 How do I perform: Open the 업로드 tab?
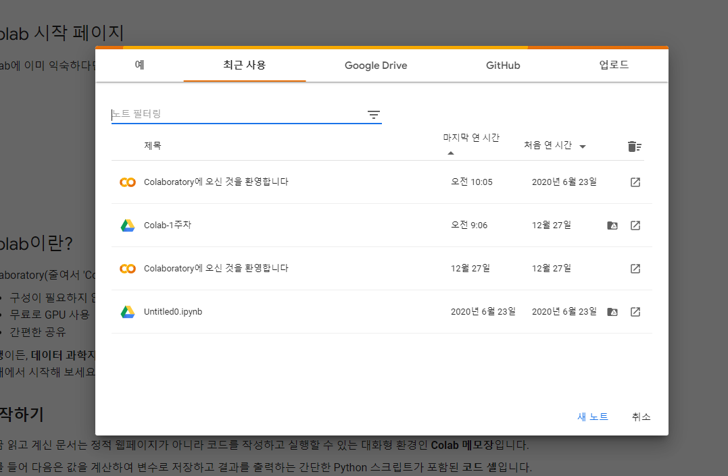pos(614,65)
